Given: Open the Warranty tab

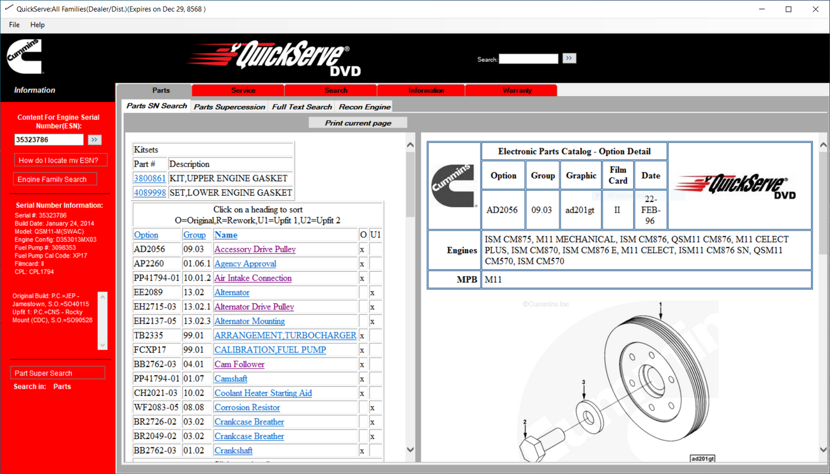Looking at the screenshot, I should click(517, 90).
